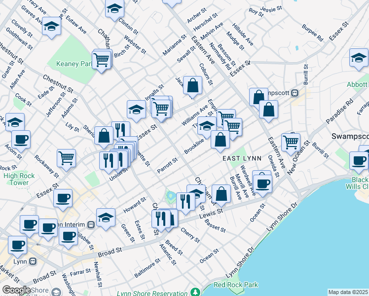Click the shopping bag marker near Coburn St
The height and width of the screenshot is (296, 369).
pyautogui.click(x=192, y=85)
